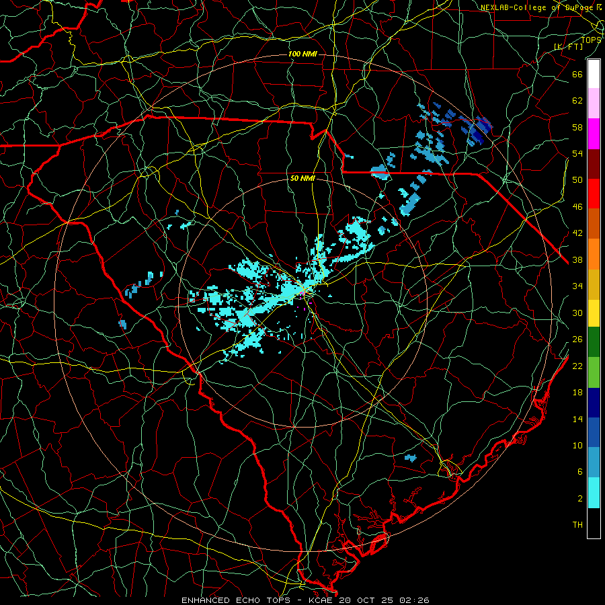Click the light pink legend swatch
The width and height of the screenshot is (605, 605).
click(594, 104)
